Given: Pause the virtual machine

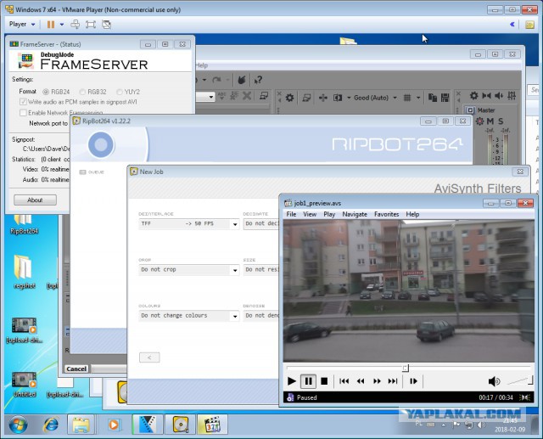Looking at the screenshot, I should (51, 25).
